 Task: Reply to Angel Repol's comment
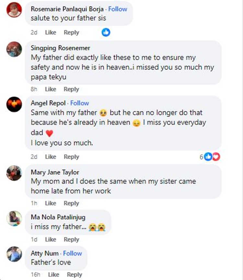pos(71,157)
